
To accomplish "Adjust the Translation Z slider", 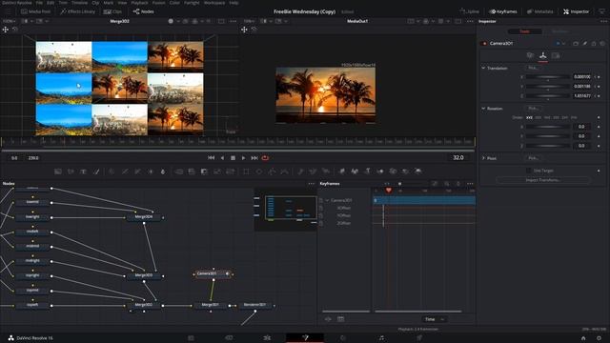I will (x=548, y=95).
